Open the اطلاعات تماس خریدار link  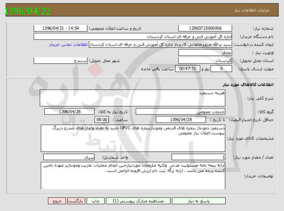[x=68, y=44]
